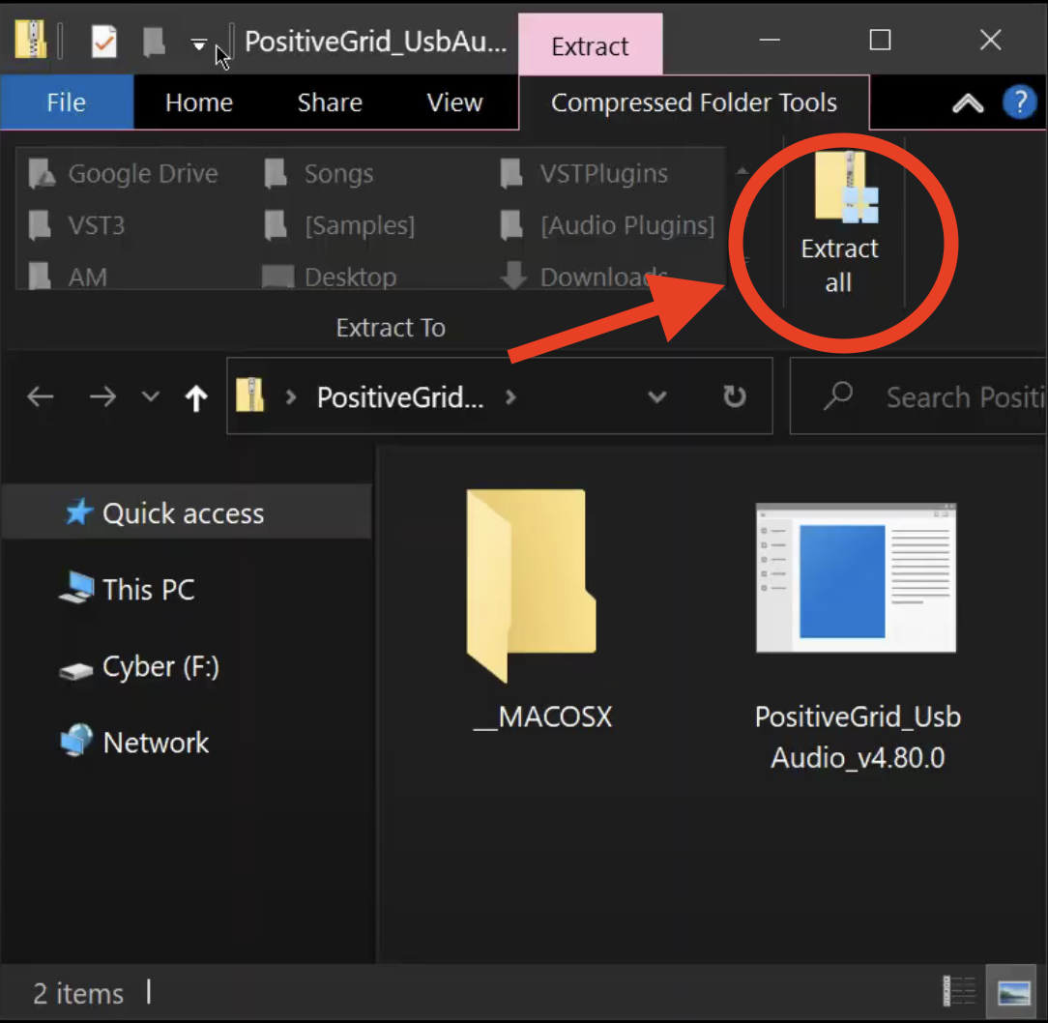Collapse the ribbon with the chevron
Image resolution: width=1048 pixels, height=1023 pixels.
point(967,102)
